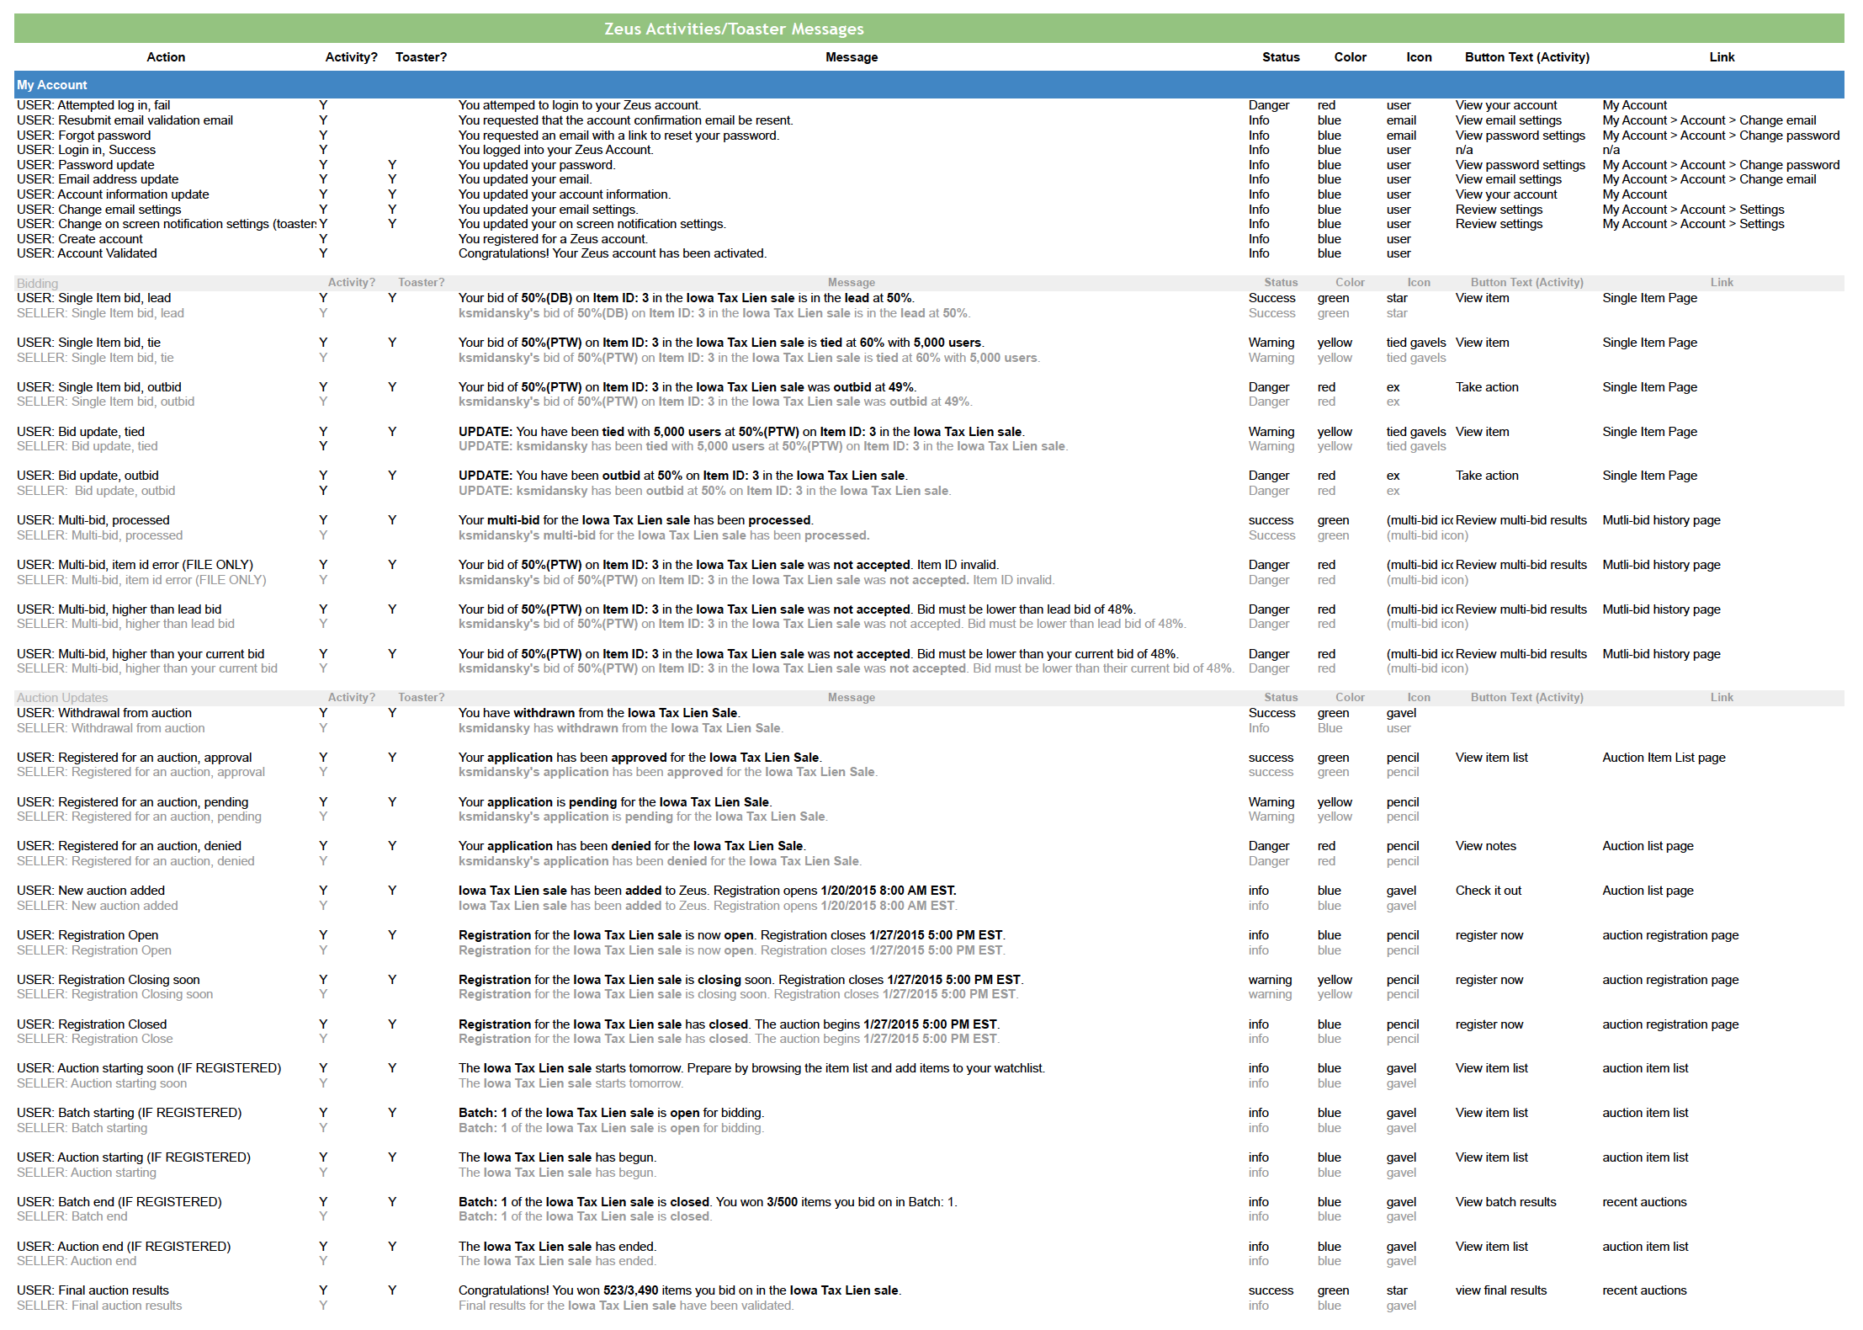1863x1330 pixels.
Task: Select Toaster 'Y' for USER: Password update
Action: pyautogui.click(x=392, y=165)
